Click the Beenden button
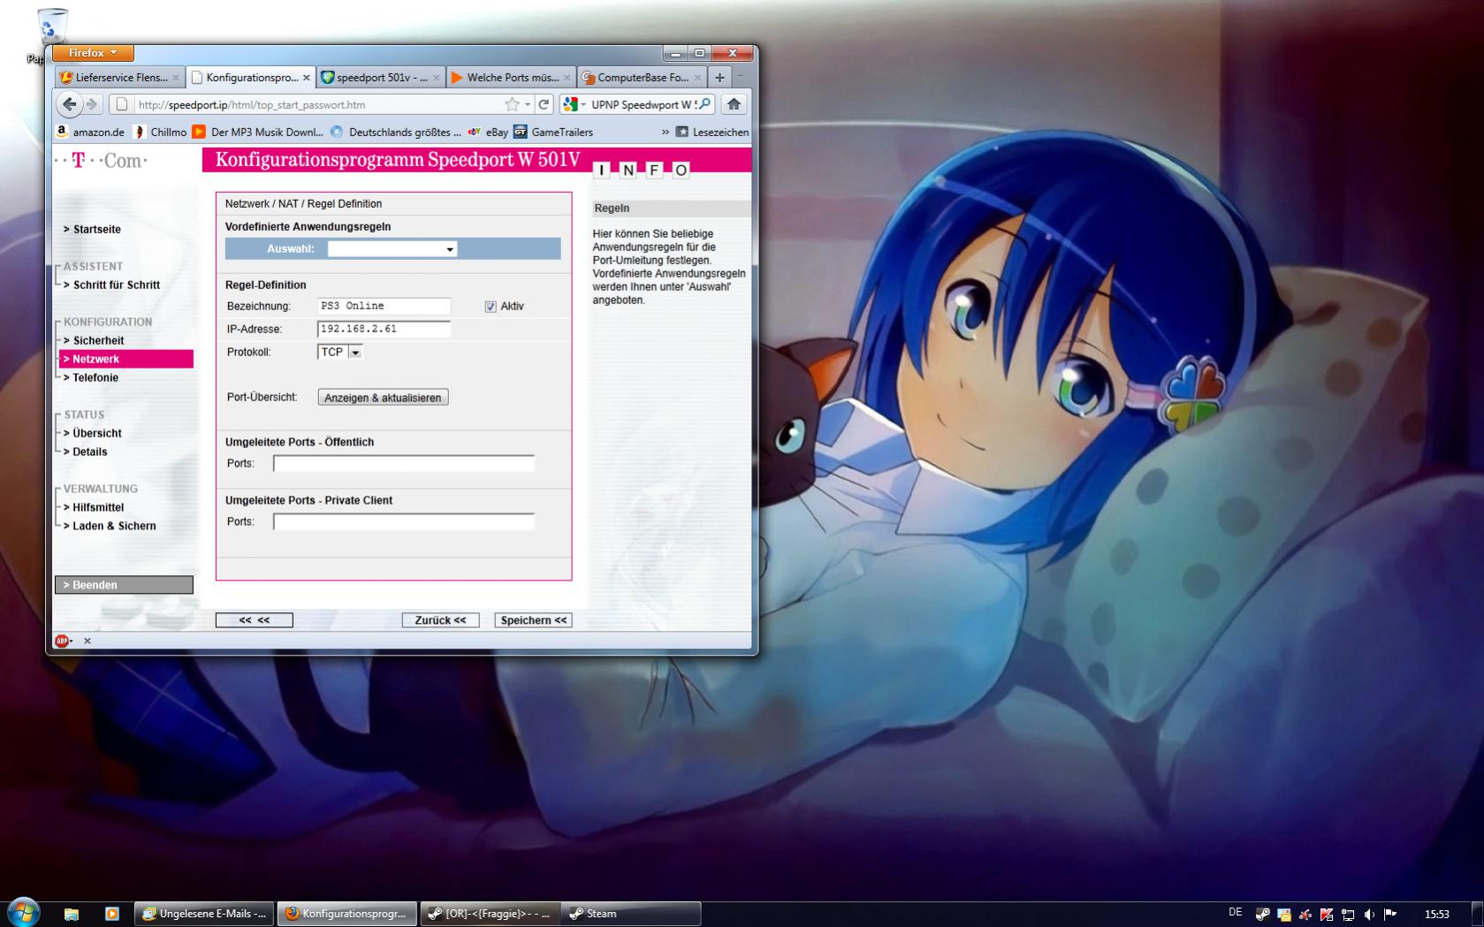This screenshot has width=1484, height=927. 124,585
